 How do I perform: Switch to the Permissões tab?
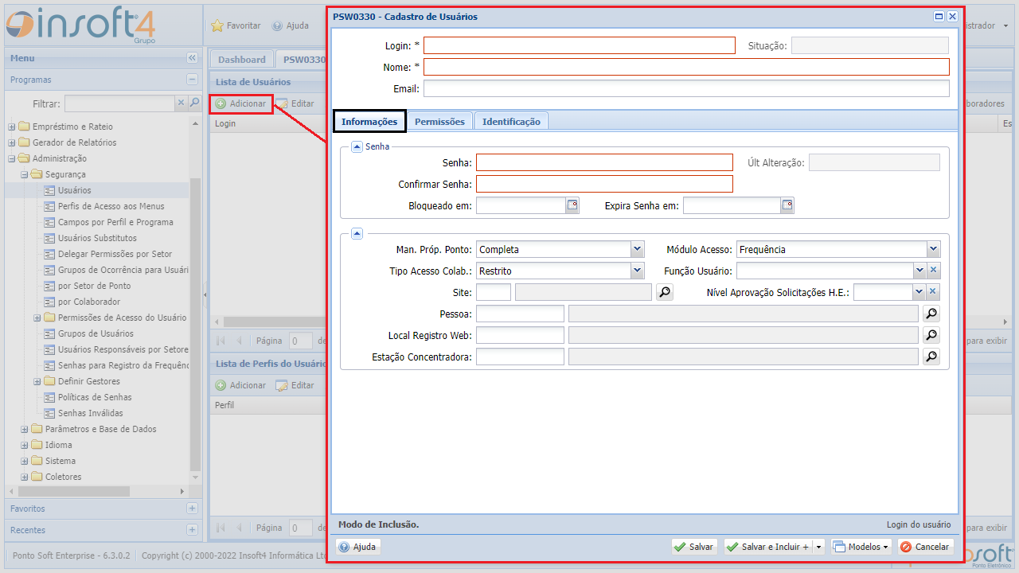pos(439,122)
